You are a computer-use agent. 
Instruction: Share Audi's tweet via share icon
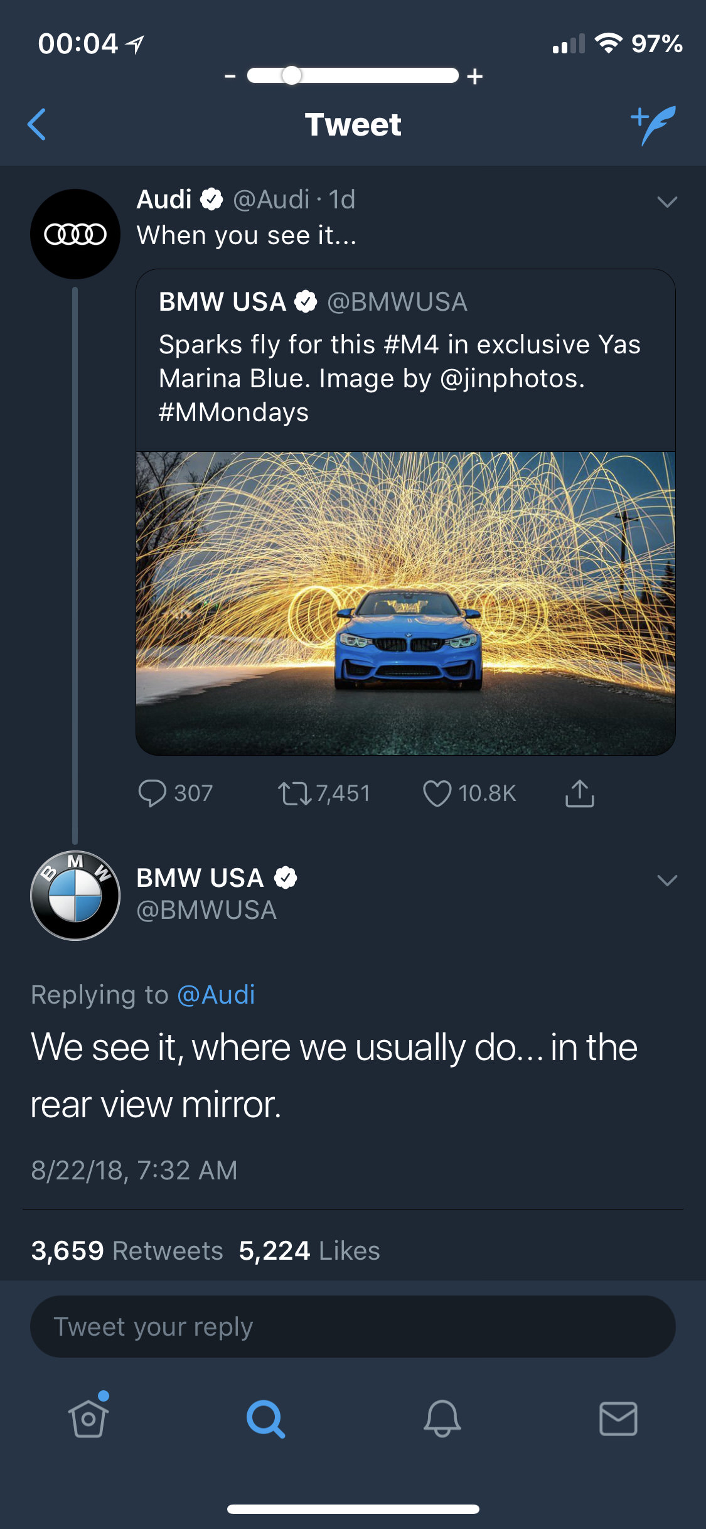[x=579, y=793]
